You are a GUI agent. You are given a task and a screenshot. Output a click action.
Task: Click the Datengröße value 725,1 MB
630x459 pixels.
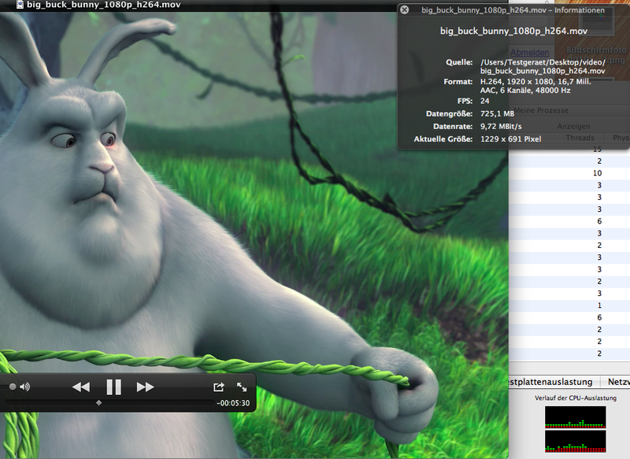point(497,113)
